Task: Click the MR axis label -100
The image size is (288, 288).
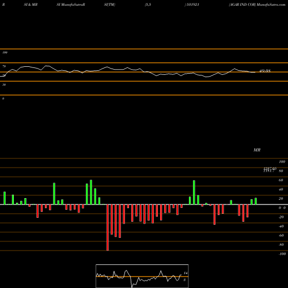Action: [x=282, y=254]
